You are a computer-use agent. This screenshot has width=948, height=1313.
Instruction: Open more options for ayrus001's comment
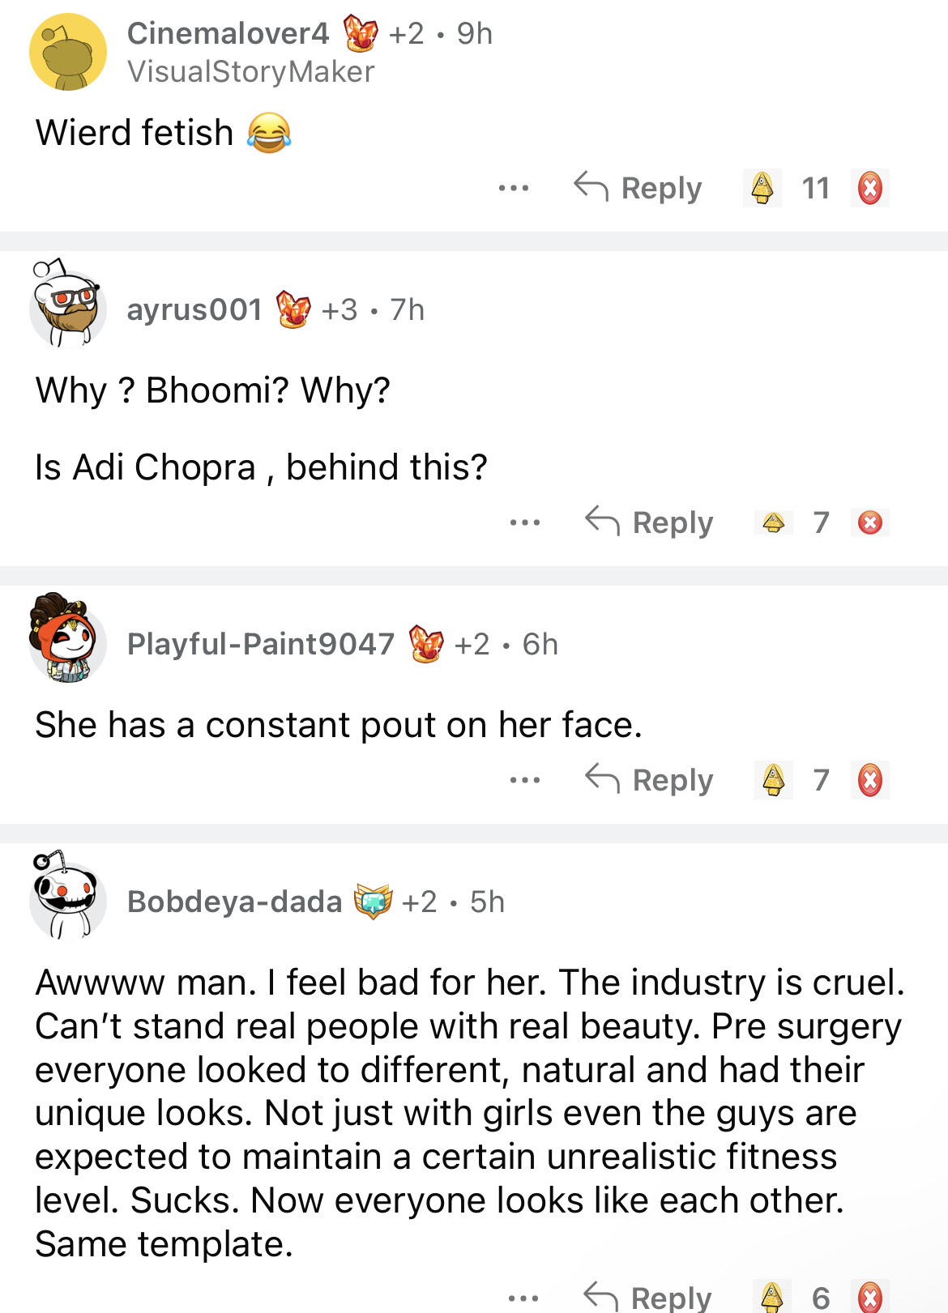coord(525,522)
